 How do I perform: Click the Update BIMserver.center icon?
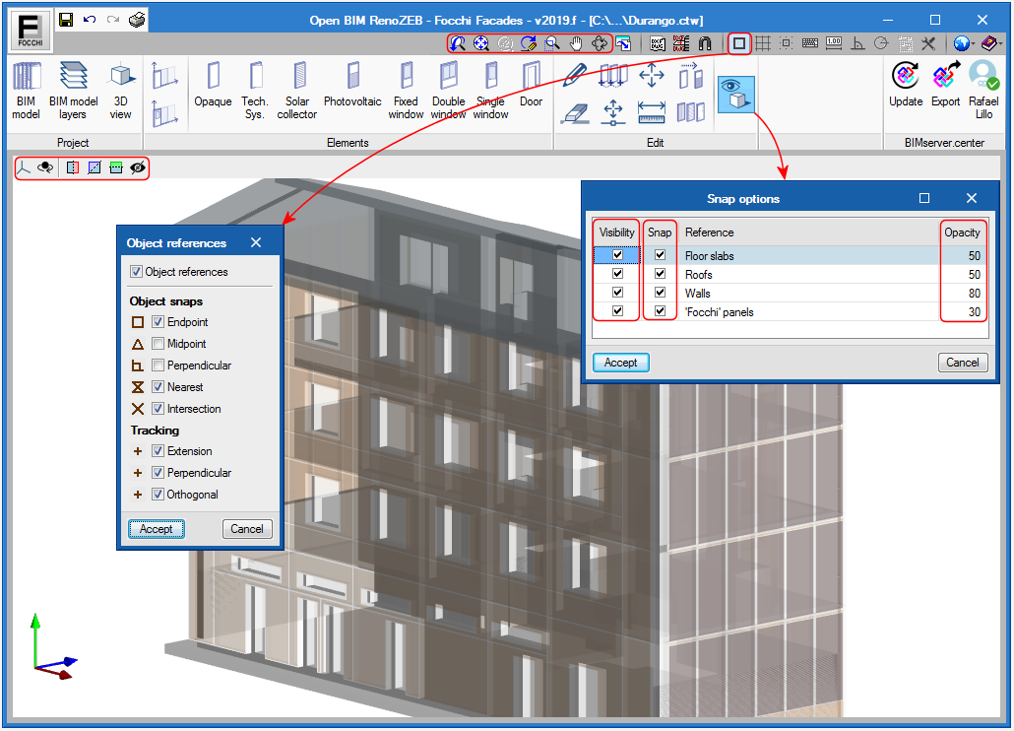[x=906, y=84]
